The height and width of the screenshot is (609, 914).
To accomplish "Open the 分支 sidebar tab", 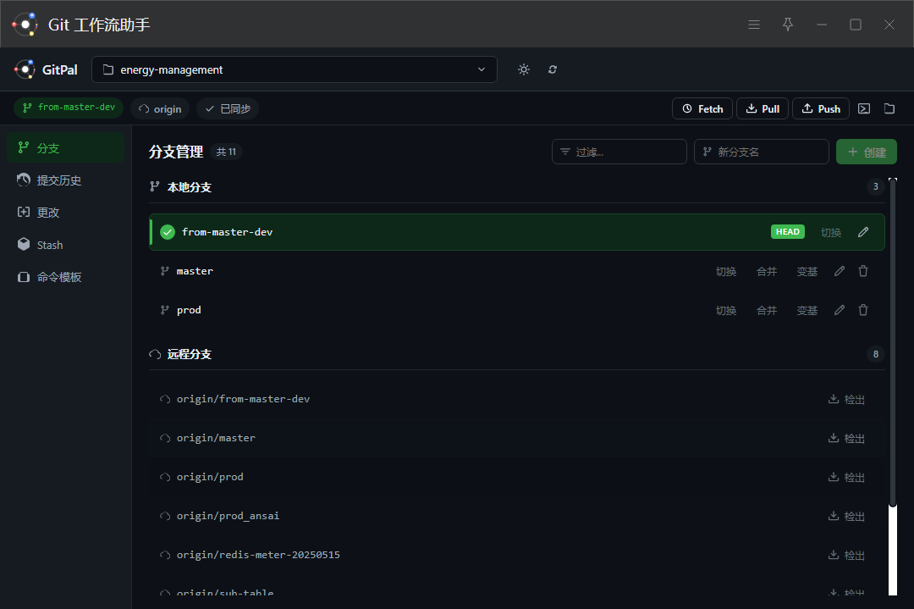I will pos(66,148).
